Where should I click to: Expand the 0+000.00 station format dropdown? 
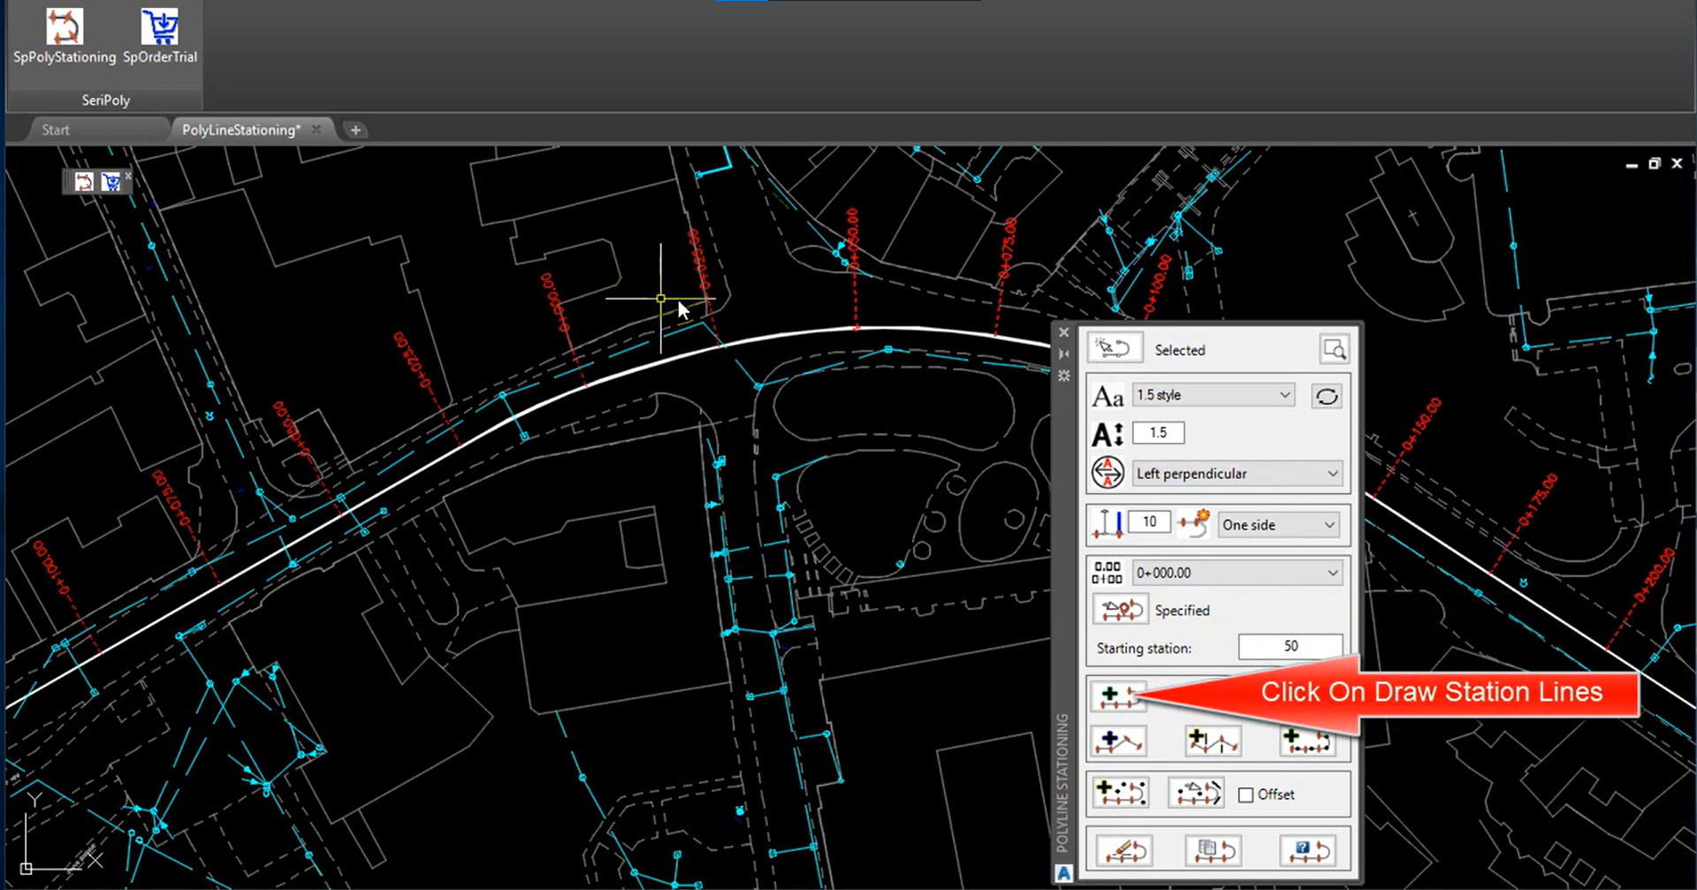(x=1237, y=573)
